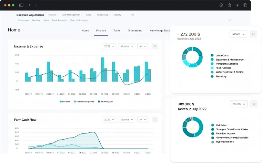Click Fish Sales color dot in revenue legend

[x=212, y=125]
